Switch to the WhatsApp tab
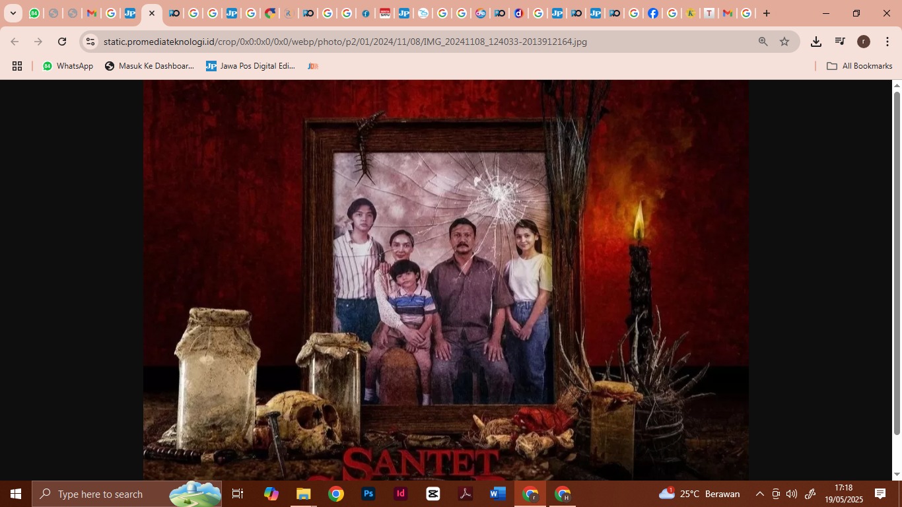Image resolution: width=902 pixels, height=507 pixels. click(34, 13)
